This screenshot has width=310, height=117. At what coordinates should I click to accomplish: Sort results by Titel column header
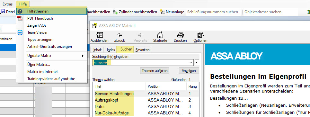(119, 86)
